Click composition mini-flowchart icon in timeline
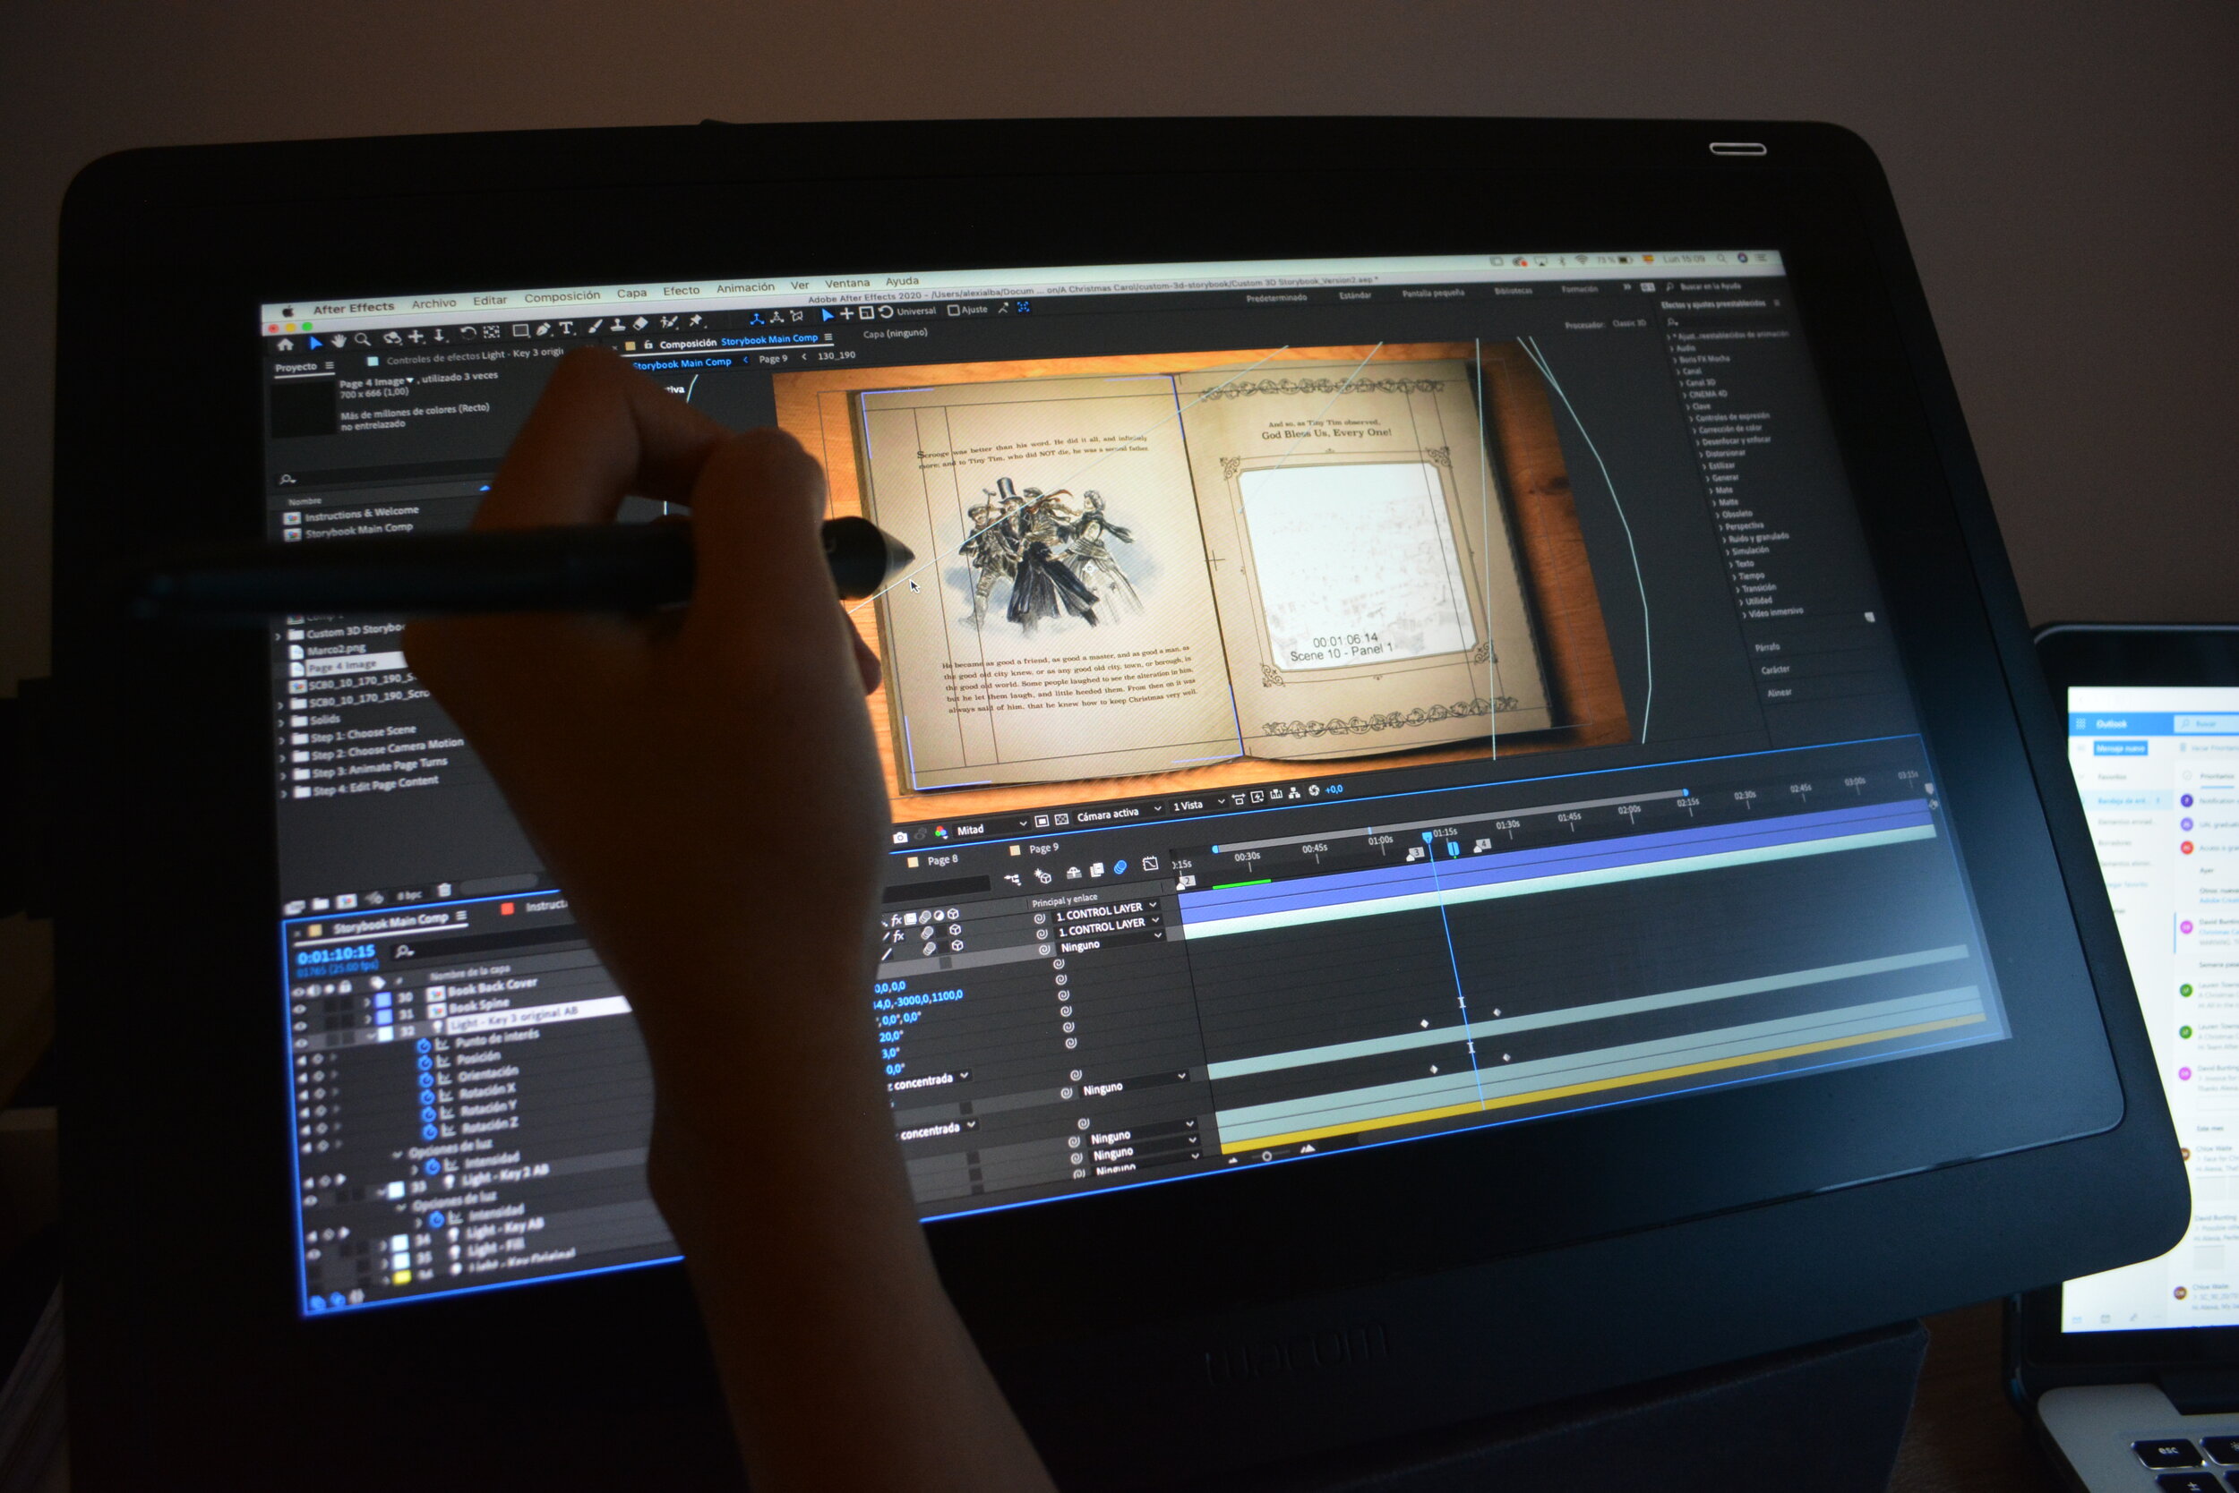Image resolution: width=2239 pixels, height=1493 pixels. point(1013,879)
